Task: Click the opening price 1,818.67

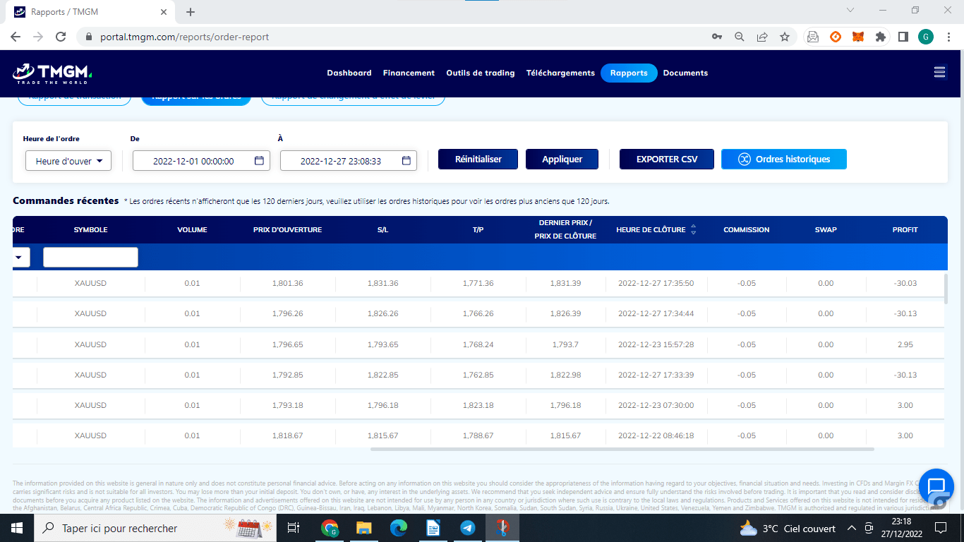Action: pos(287,436)
